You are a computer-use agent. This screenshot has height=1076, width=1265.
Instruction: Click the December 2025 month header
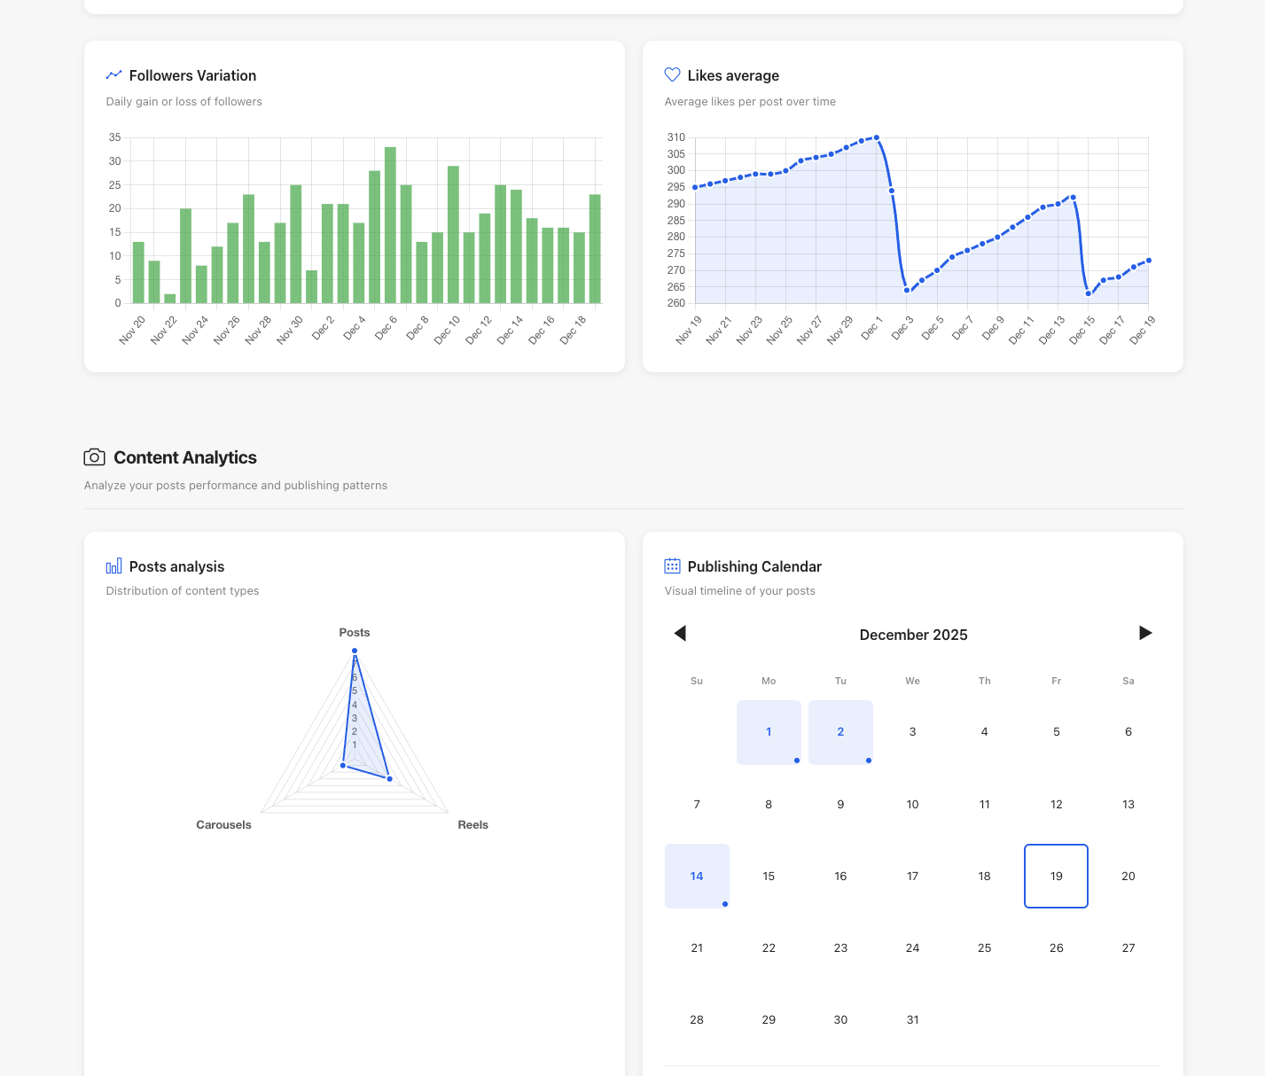pos(913,635)
